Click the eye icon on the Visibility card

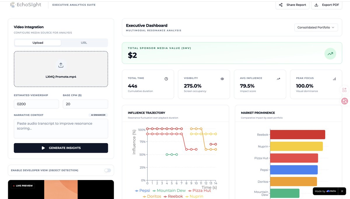click(222, 79)
